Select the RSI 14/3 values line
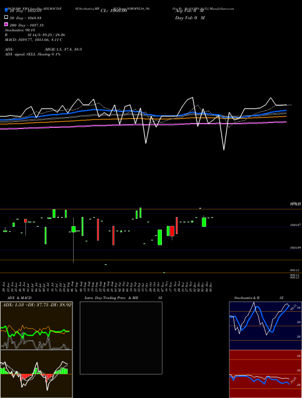 point(35,35)
